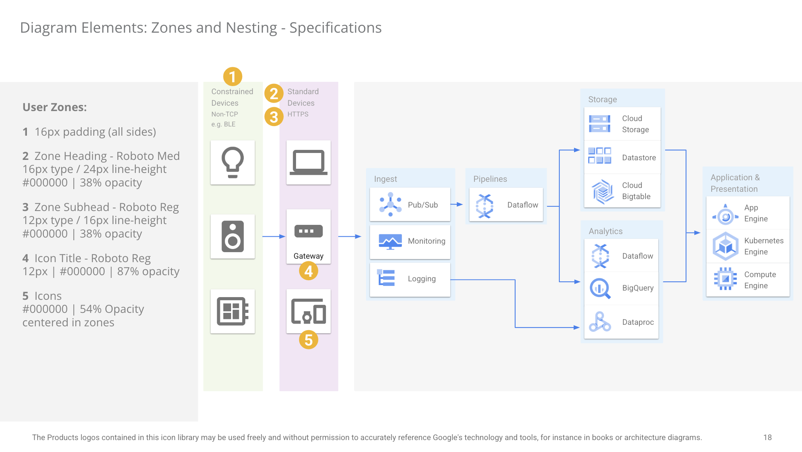
Task: Click the Compute Engine icon
Action: 725,279
